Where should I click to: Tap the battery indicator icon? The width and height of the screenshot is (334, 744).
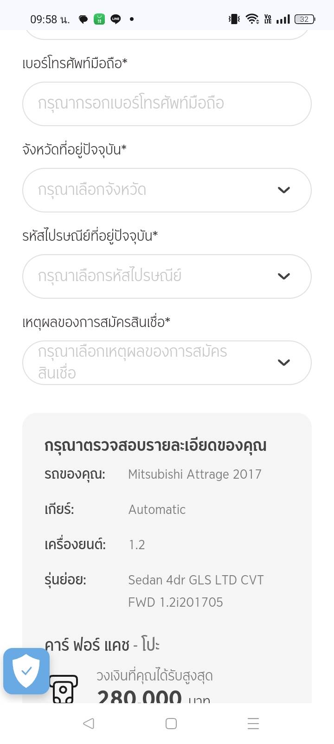pos(305,19)
